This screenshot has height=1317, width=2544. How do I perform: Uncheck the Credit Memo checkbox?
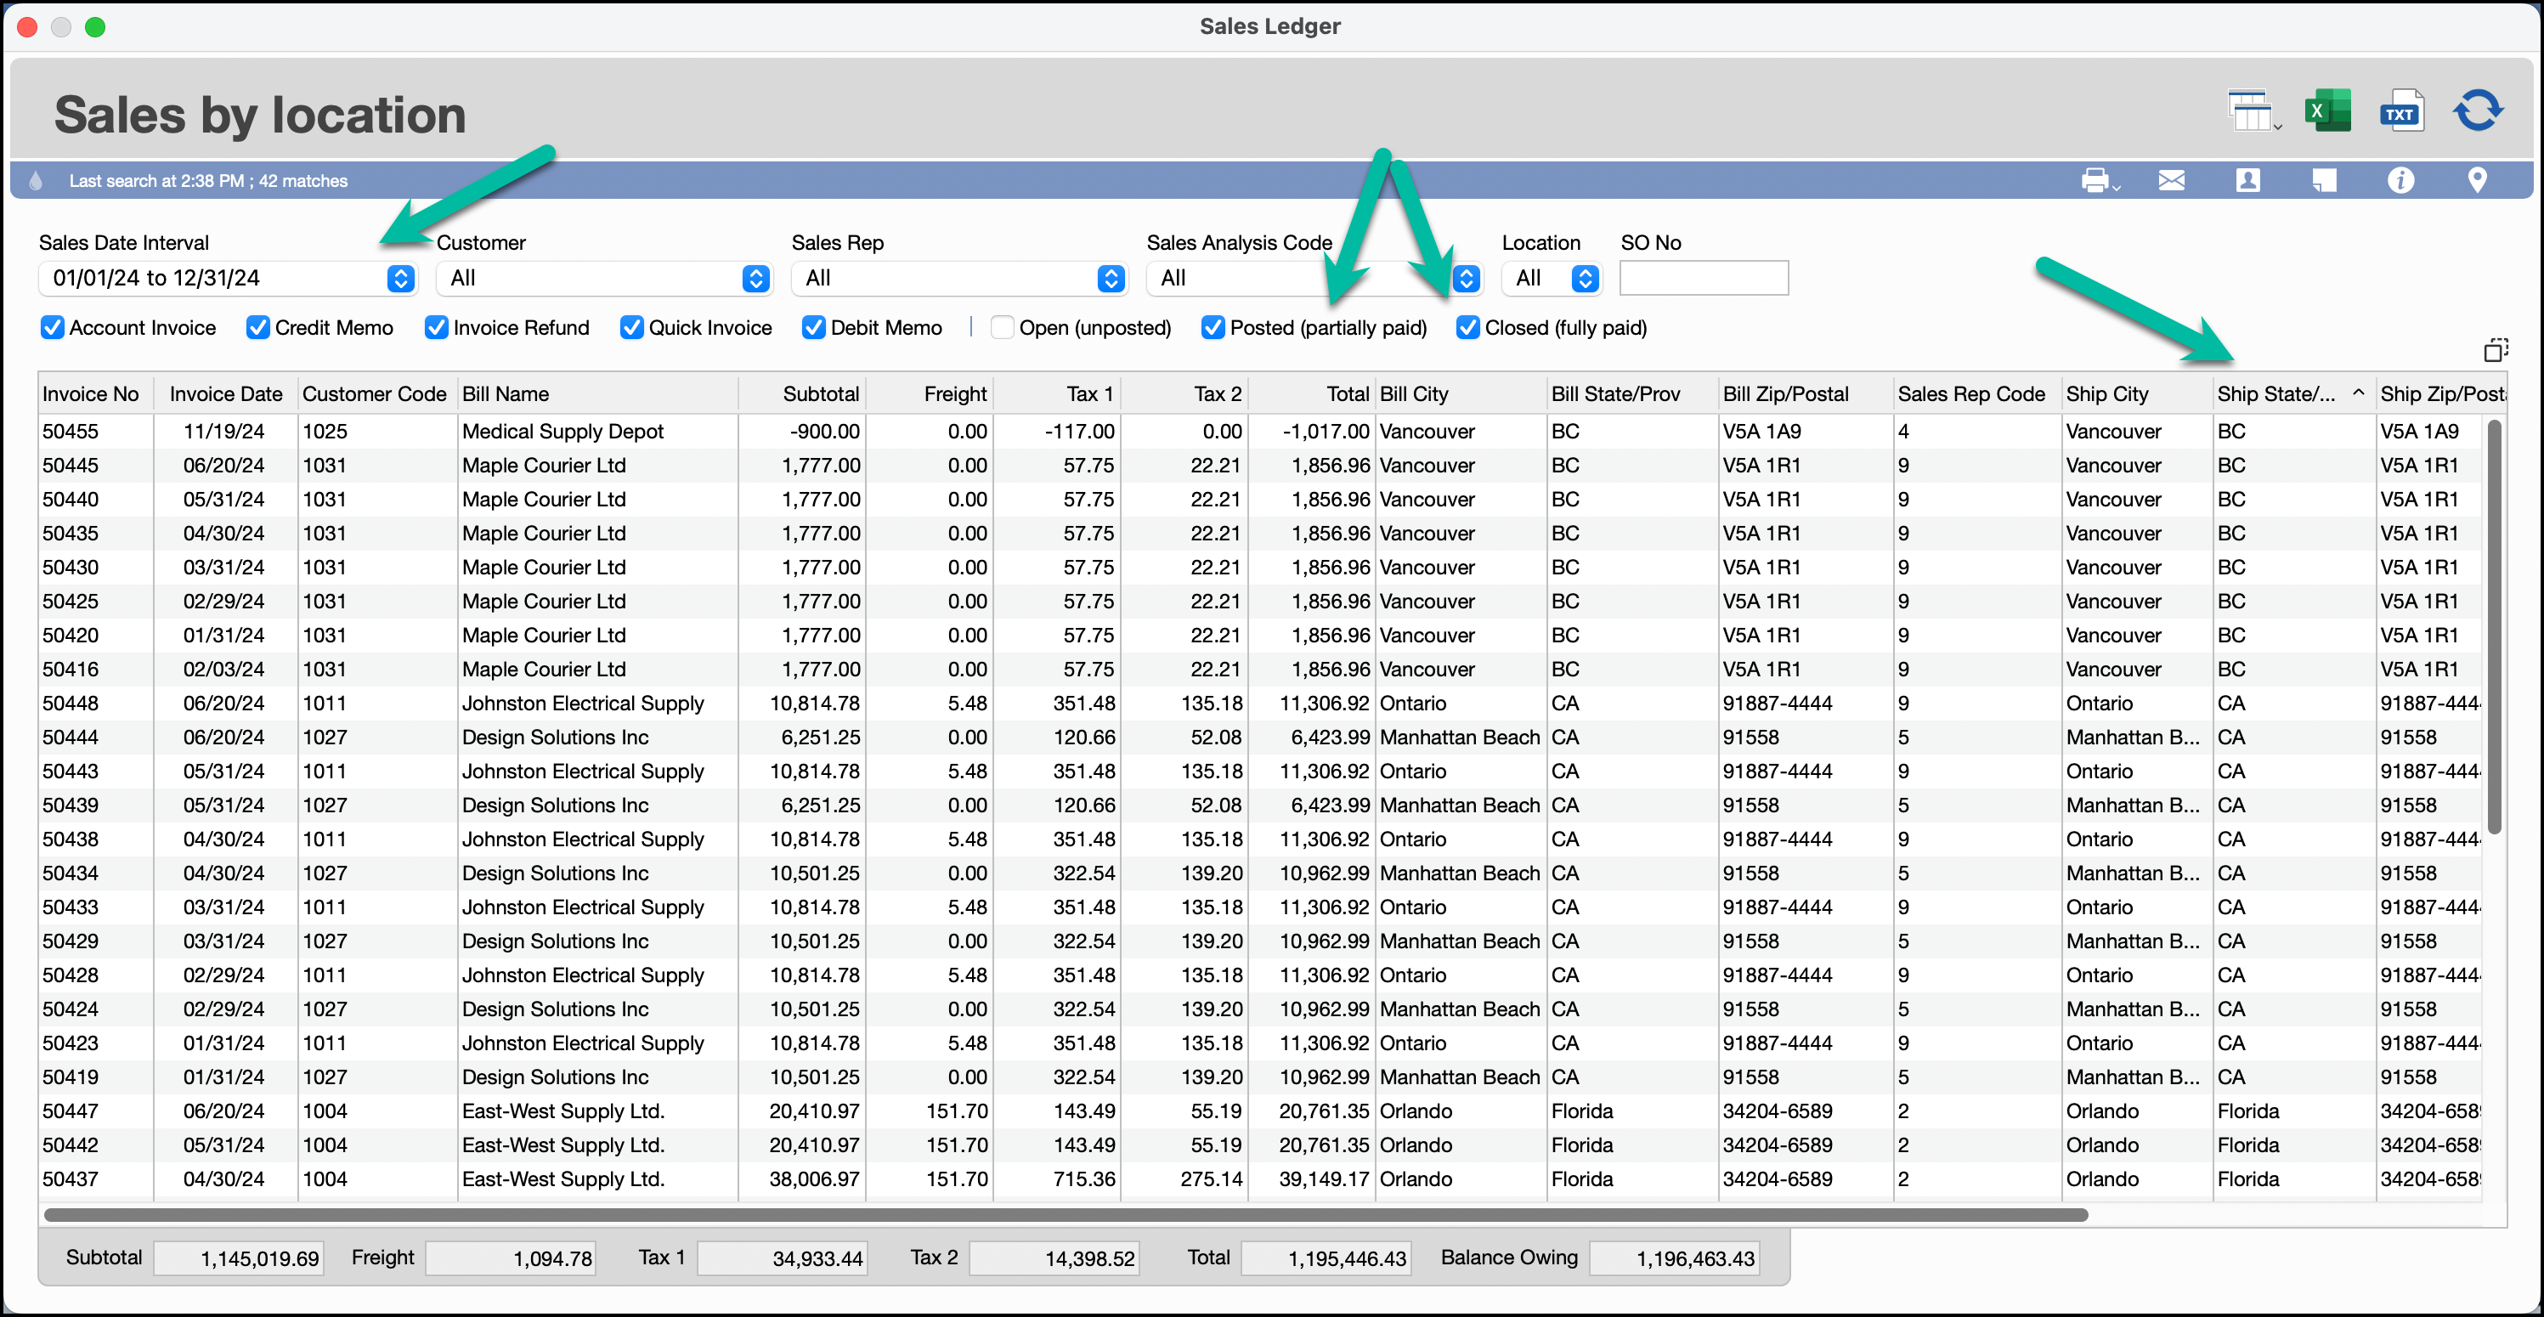257,328
